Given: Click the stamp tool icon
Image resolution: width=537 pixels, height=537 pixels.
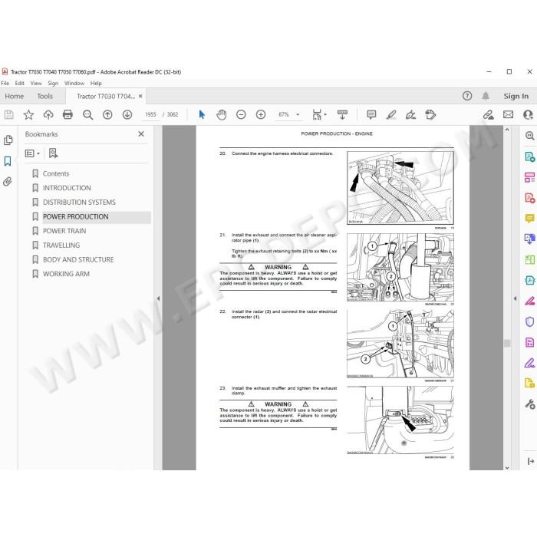Looking at the screenshot, I should [430, 114].
